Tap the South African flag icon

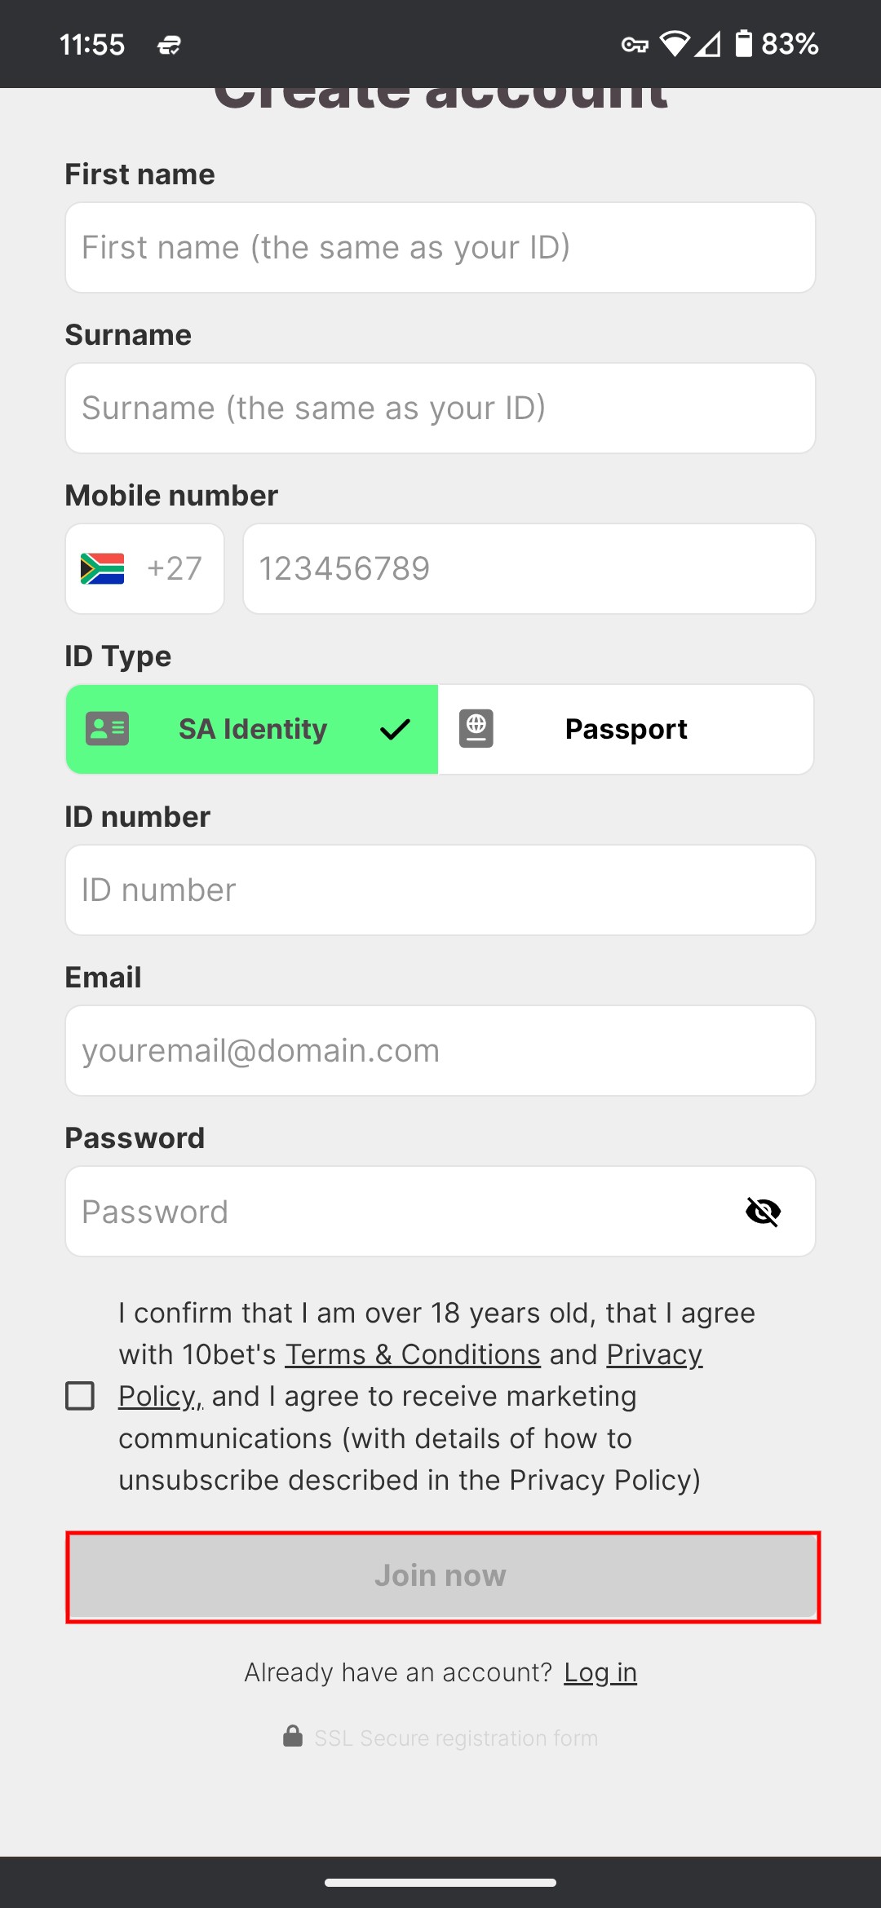[x=102, y=568]
